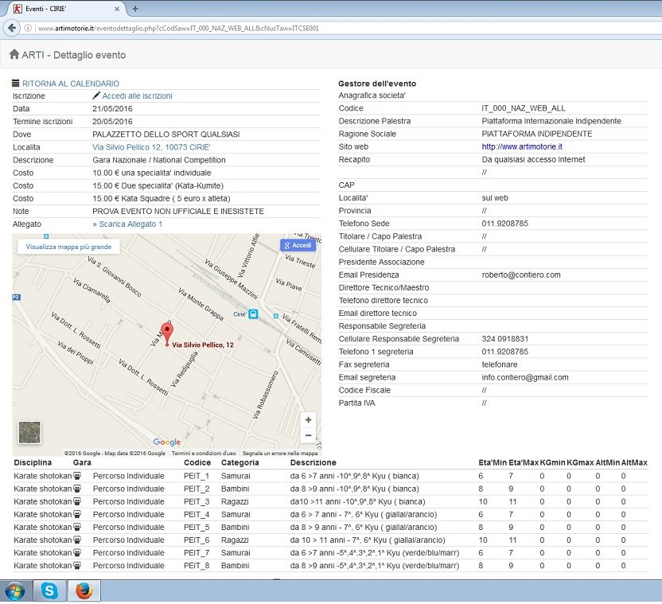Zoom in on the map
Screen dimensions: 662x604
[308, 420]
